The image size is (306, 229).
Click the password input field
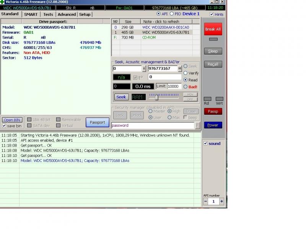click(x=153, y=126)
